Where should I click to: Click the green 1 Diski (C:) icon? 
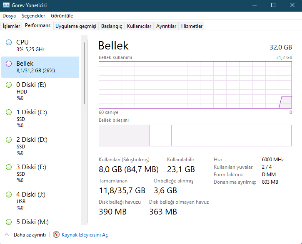click(9, 112)
